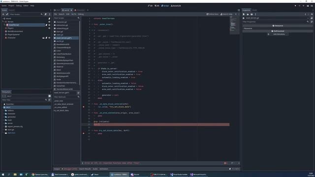Open the Scene menu

click(4, 5)
